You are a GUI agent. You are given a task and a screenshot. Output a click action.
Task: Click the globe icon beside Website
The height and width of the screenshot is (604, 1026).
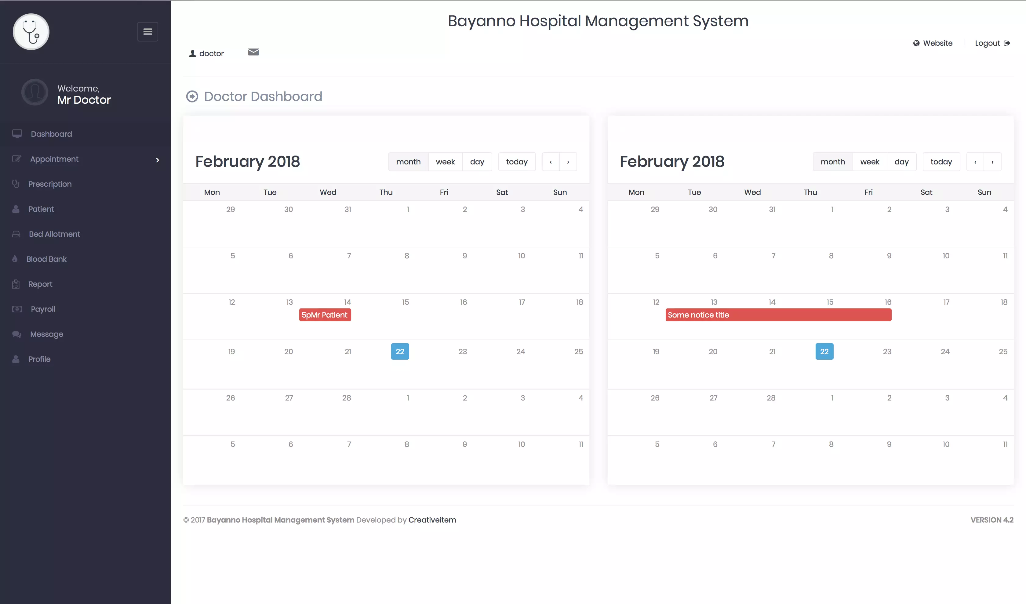[x=916, y=43]
